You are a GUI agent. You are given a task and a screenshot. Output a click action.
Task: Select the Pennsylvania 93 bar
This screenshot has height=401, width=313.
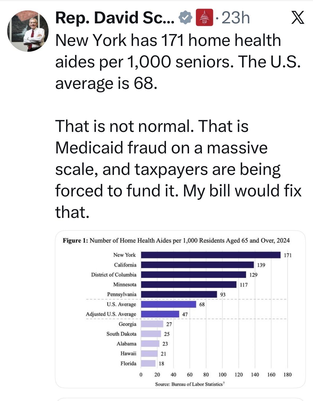[x=179, y=294]
